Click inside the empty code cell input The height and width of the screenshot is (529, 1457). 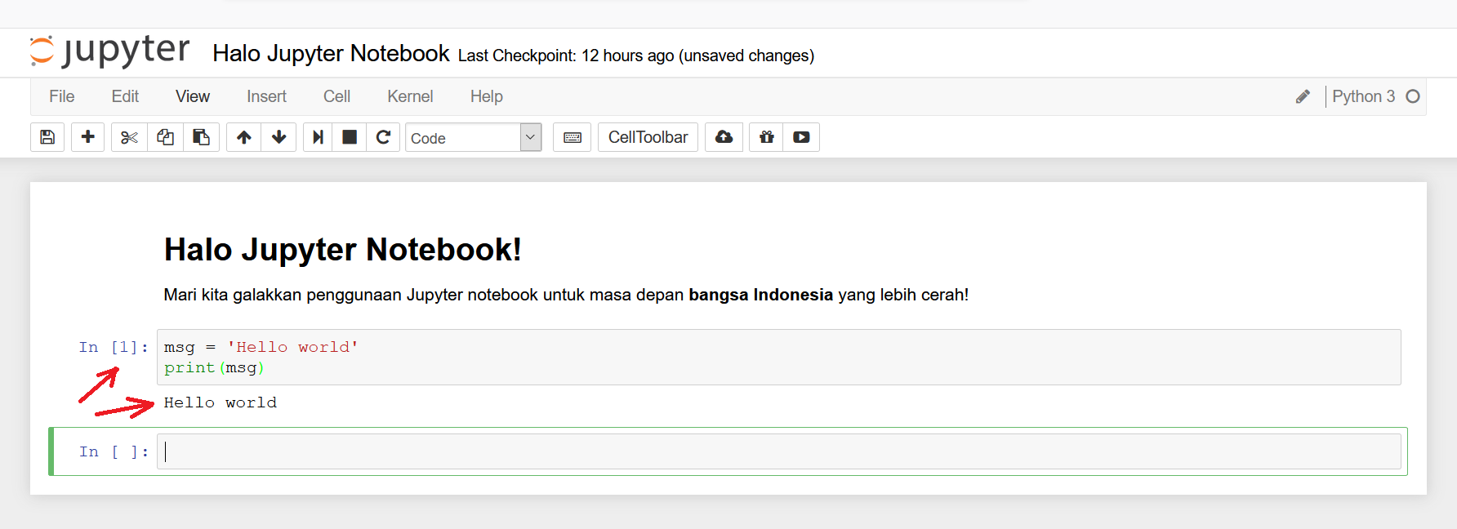pos(778,451)
